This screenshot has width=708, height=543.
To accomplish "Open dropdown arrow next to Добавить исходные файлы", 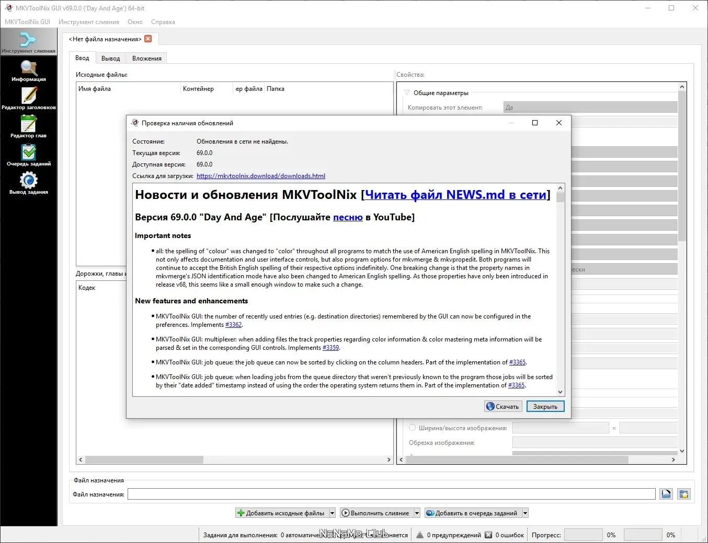I will click(x=332, y=513).
